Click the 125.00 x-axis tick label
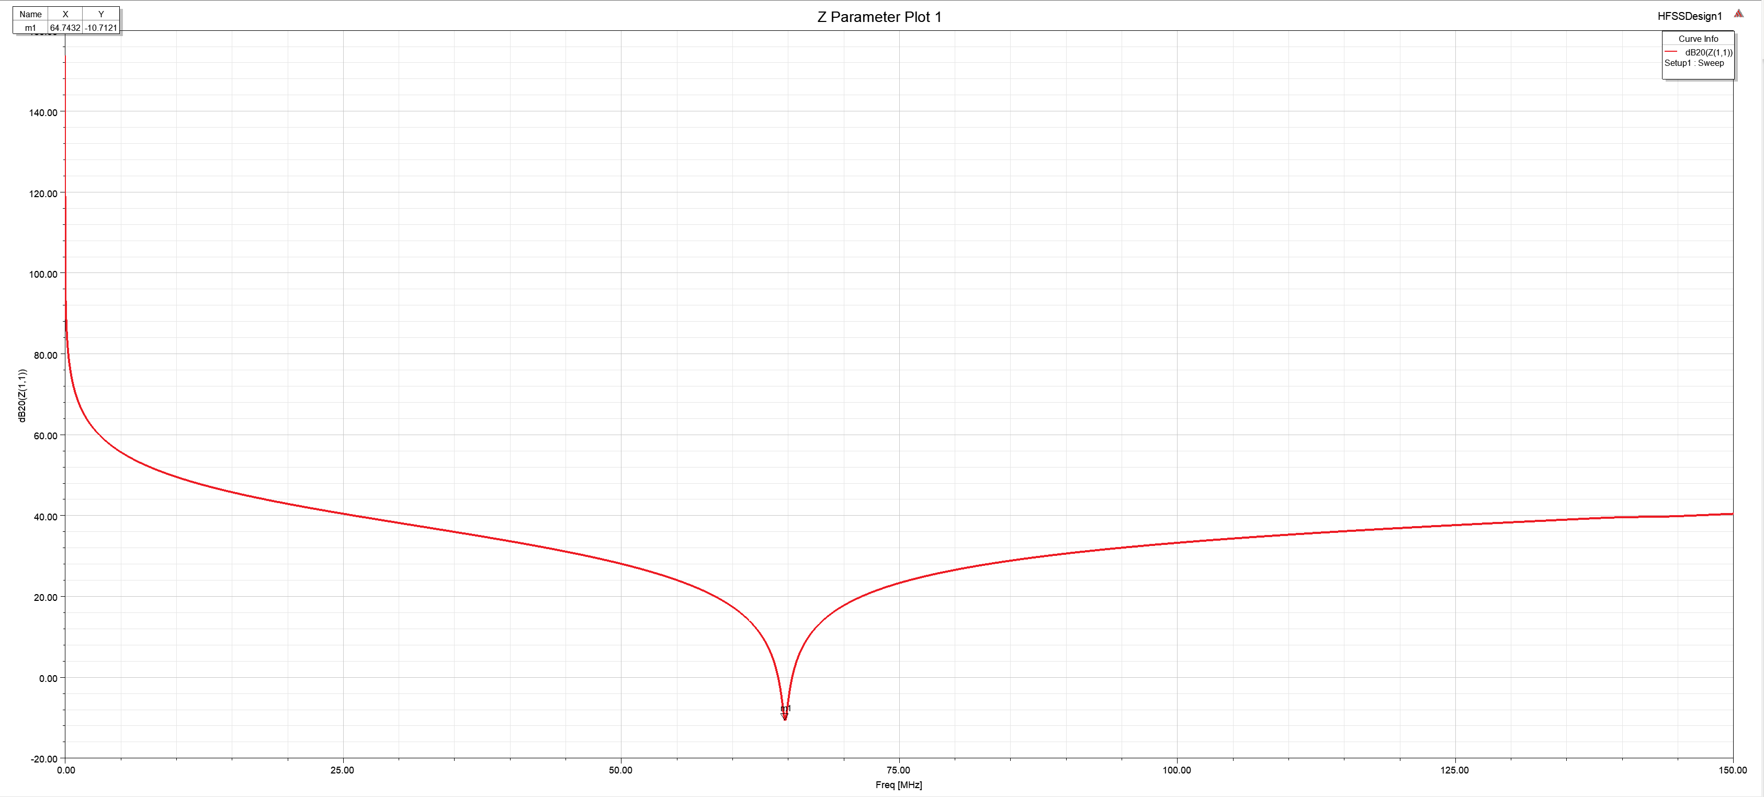The height and width of the screenshot is (797, 1764). point(1454,770)
